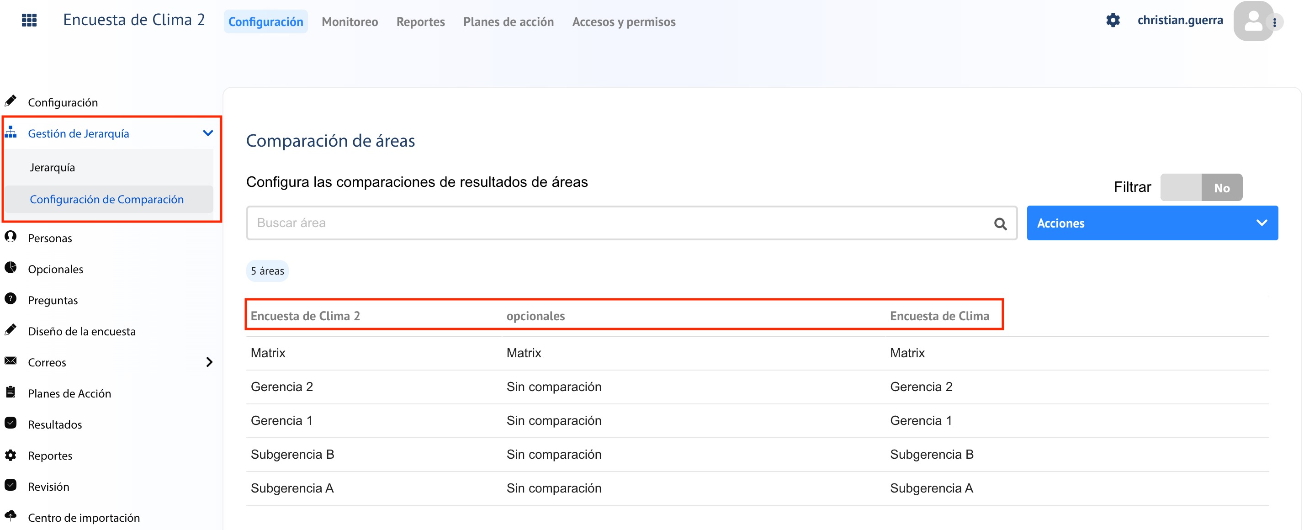Open Configuración in the left sidebar

tap(63, 102)
